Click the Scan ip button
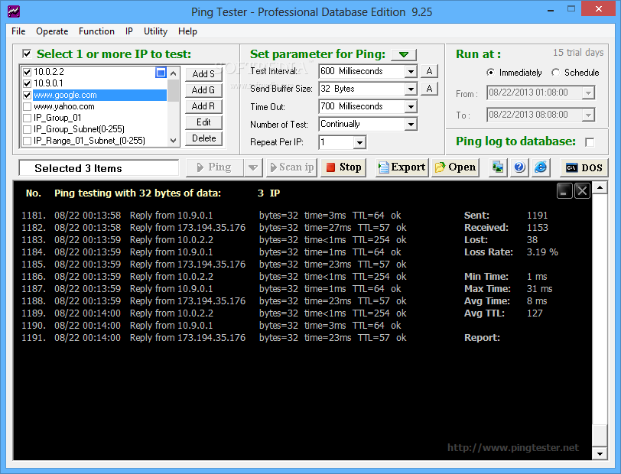This screenshot has width=621, height=474. [x=292, y=167]
